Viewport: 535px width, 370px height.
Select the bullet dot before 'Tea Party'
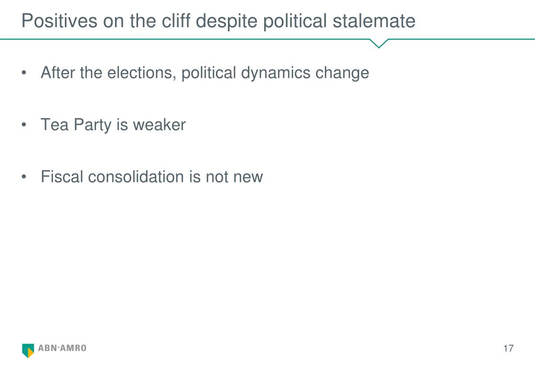[x=24, y=125]
